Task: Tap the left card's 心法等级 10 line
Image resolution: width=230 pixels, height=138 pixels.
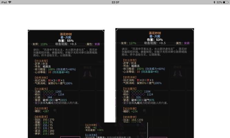Action: [x=52, y=72]
